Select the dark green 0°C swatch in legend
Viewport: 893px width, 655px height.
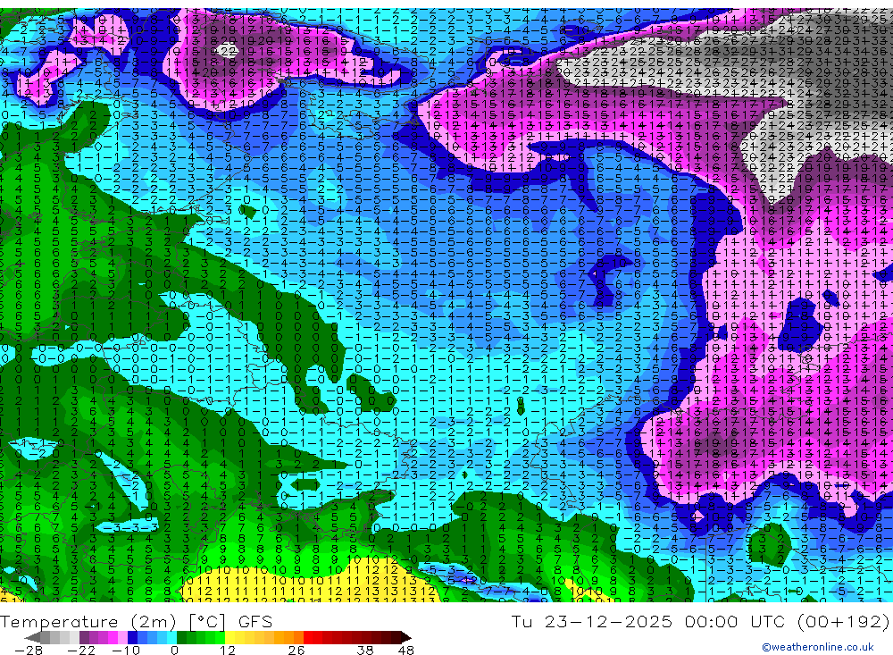point(181,637)
